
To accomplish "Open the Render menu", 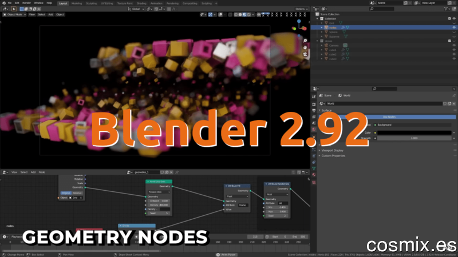I will point(26,3).
